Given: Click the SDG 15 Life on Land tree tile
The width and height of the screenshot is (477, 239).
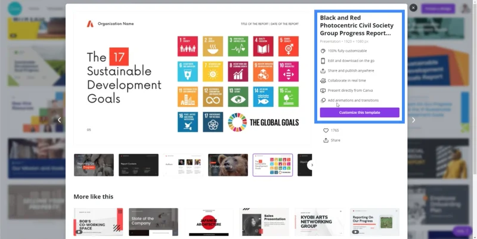Looking at the screenshot, I should (x=289, y=97).
